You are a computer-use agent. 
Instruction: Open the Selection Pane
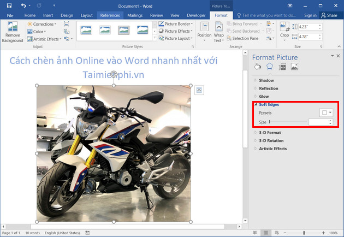coord(242,38)
